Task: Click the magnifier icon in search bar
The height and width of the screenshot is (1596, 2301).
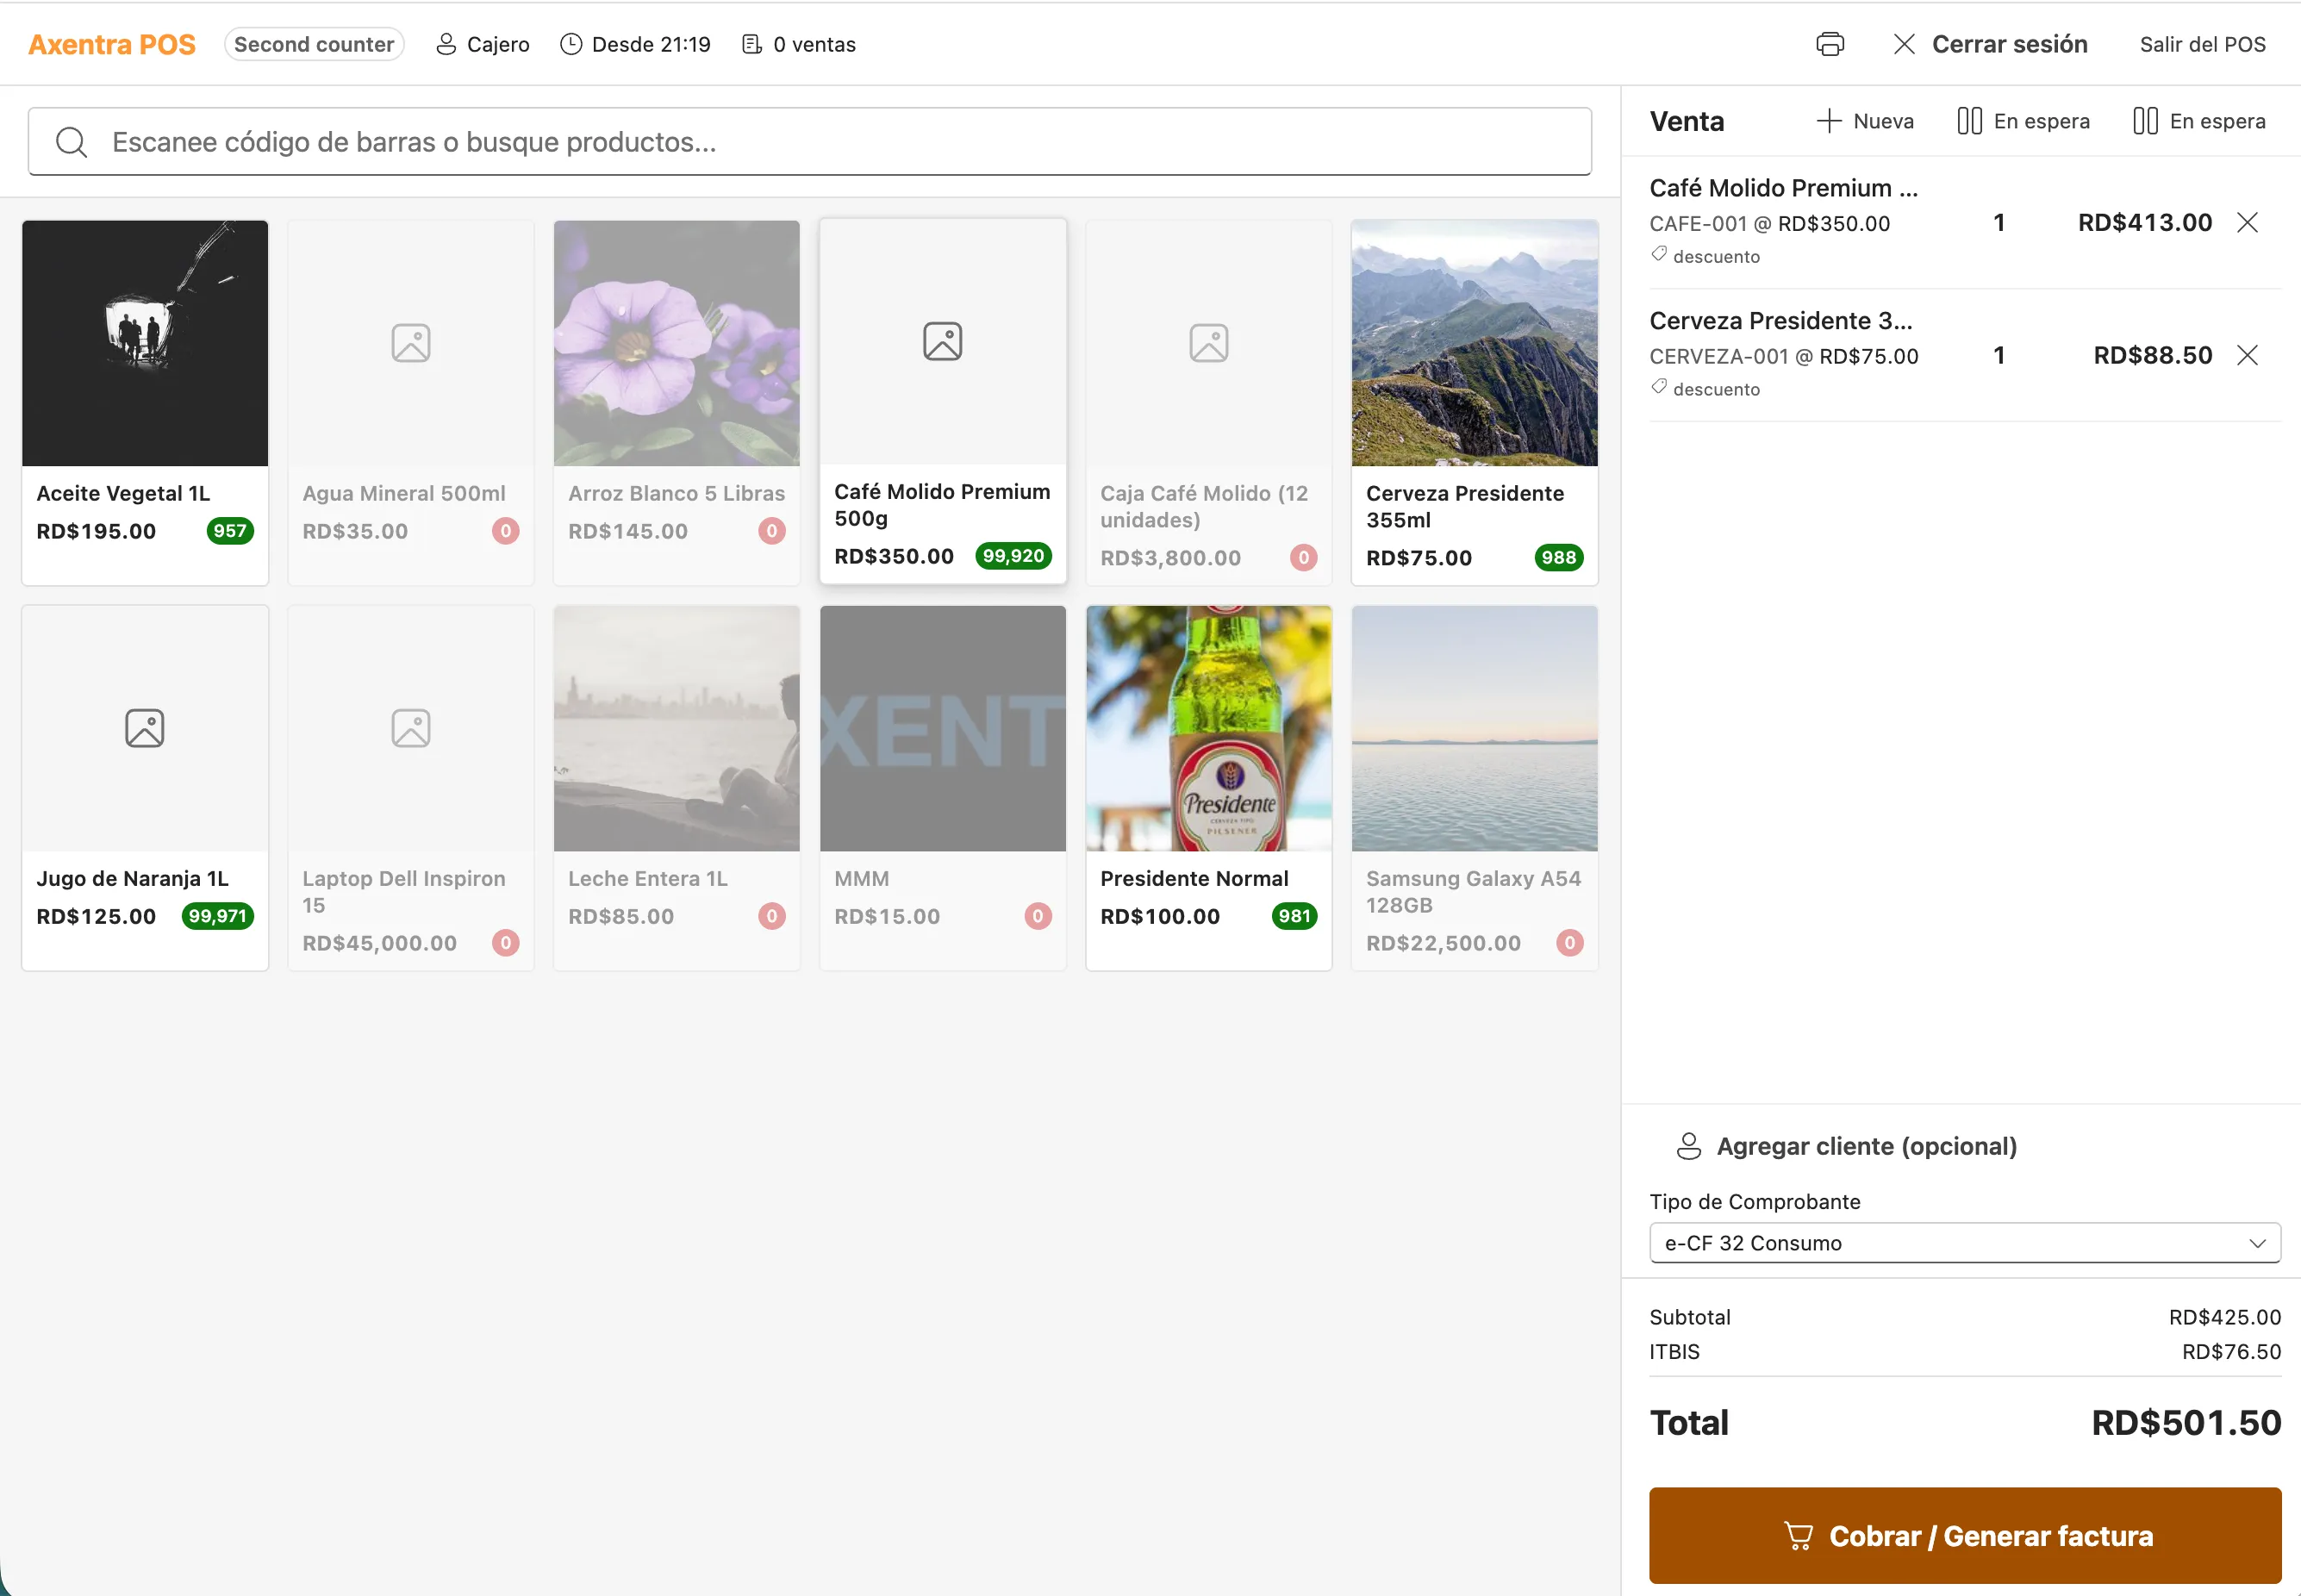Action: click(71, 142)
